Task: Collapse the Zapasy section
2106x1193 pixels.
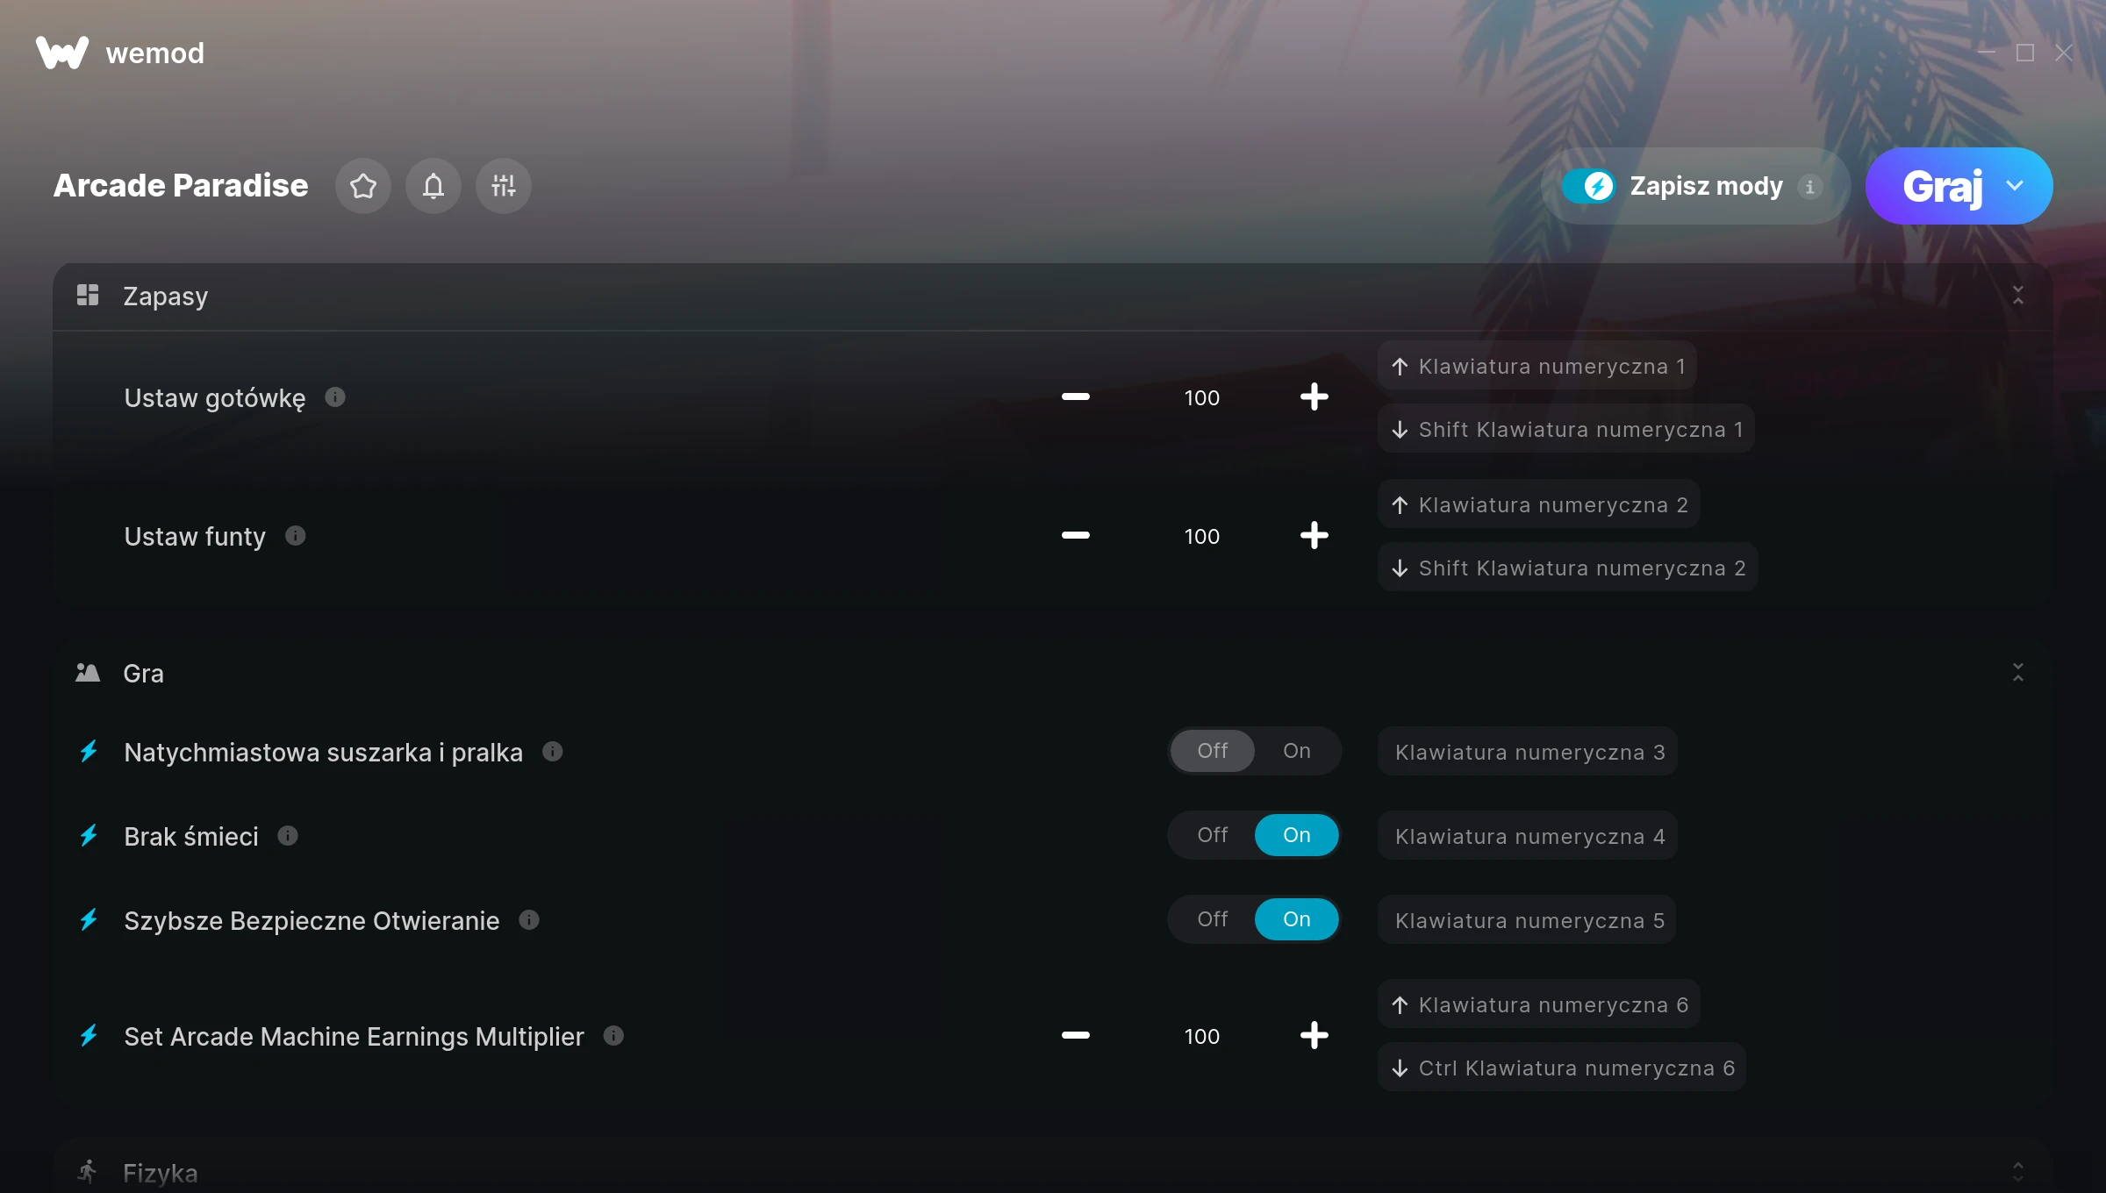Action: click(2018, 296)
